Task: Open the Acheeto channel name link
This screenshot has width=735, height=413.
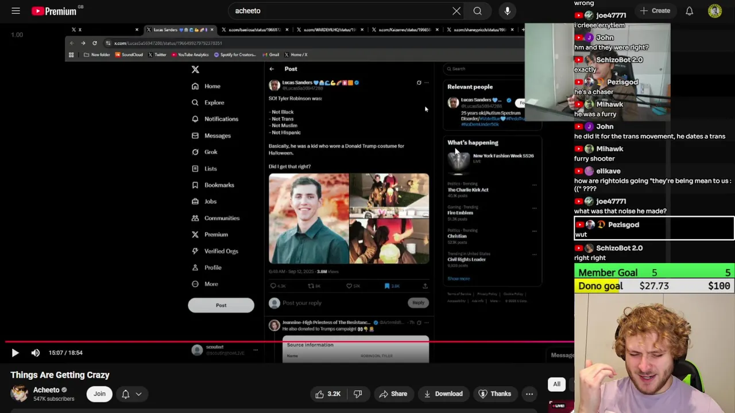Action: (x=46, y=390)
